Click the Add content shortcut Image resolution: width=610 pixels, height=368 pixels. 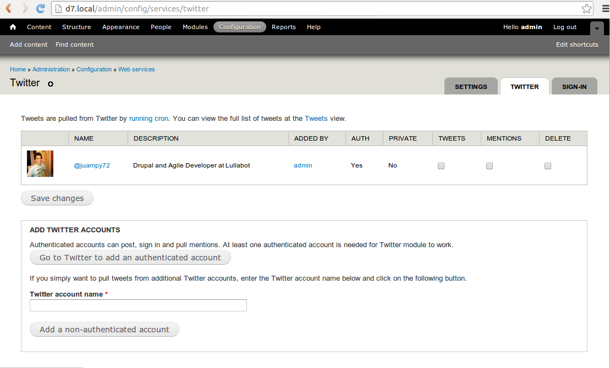pyautogui.click(x=29, y=44)
